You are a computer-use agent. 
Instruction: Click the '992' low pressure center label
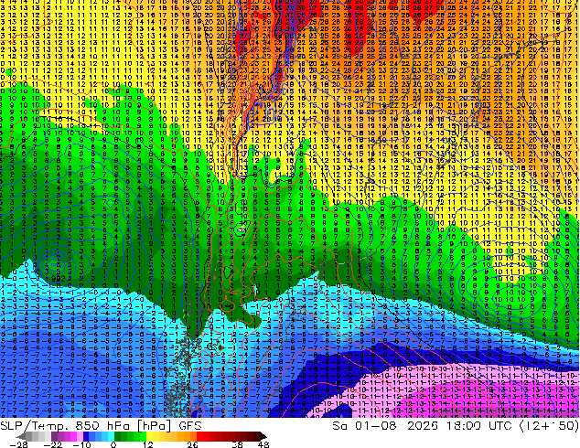click(x=59, y=280)
